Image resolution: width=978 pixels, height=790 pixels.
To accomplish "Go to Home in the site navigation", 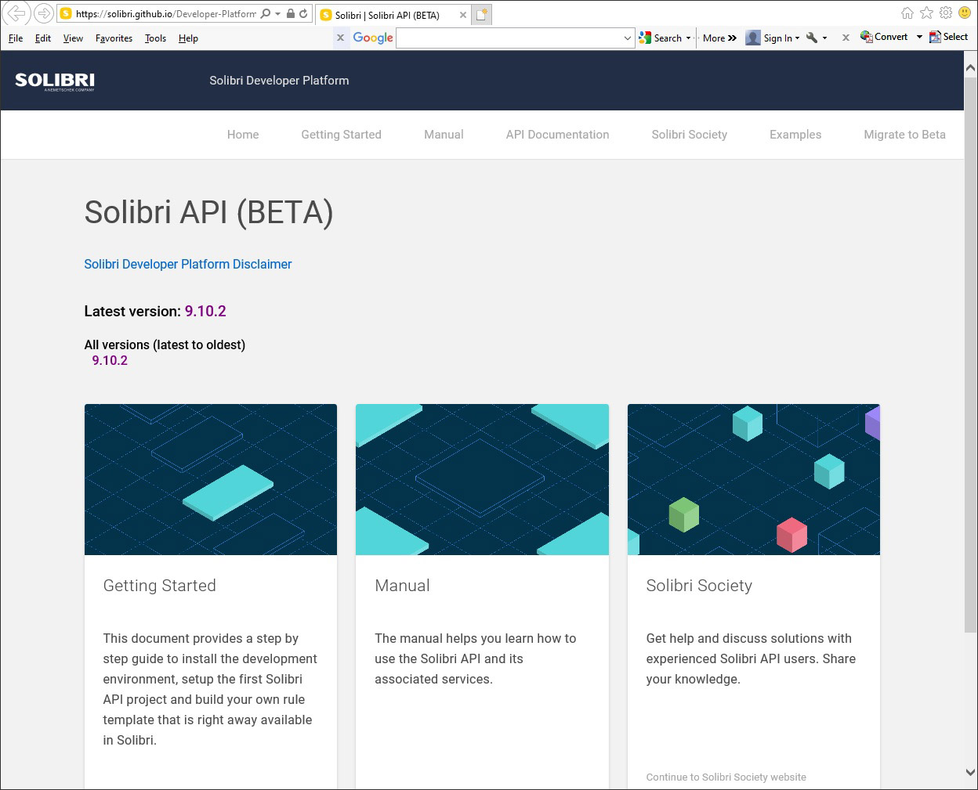I will 243,135.
